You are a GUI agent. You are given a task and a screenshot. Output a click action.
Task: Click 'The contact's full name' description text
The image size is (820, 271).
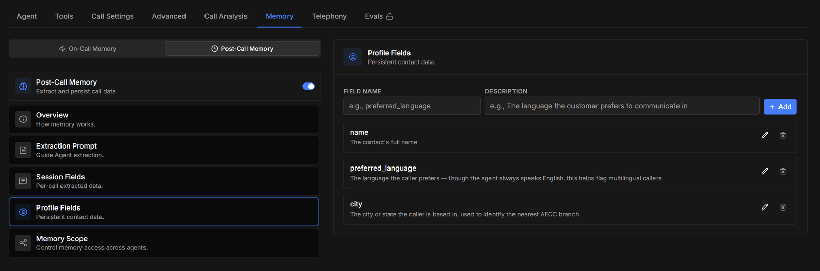383,142
